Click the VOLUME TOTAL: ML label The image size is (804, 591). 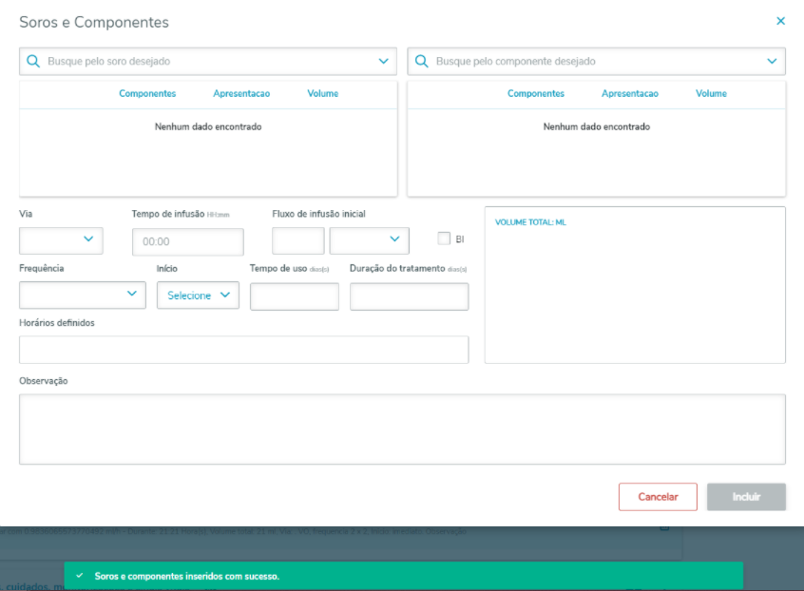[530, 222]
